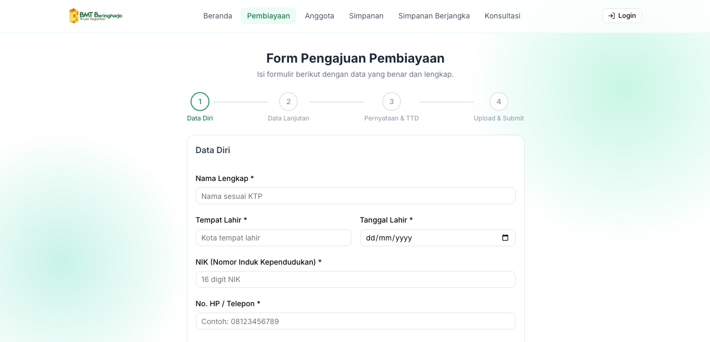This screenshot has height=342, width=710.
Task: Jump to step 2 Data Lanjutan
Action: pos(288,102)
